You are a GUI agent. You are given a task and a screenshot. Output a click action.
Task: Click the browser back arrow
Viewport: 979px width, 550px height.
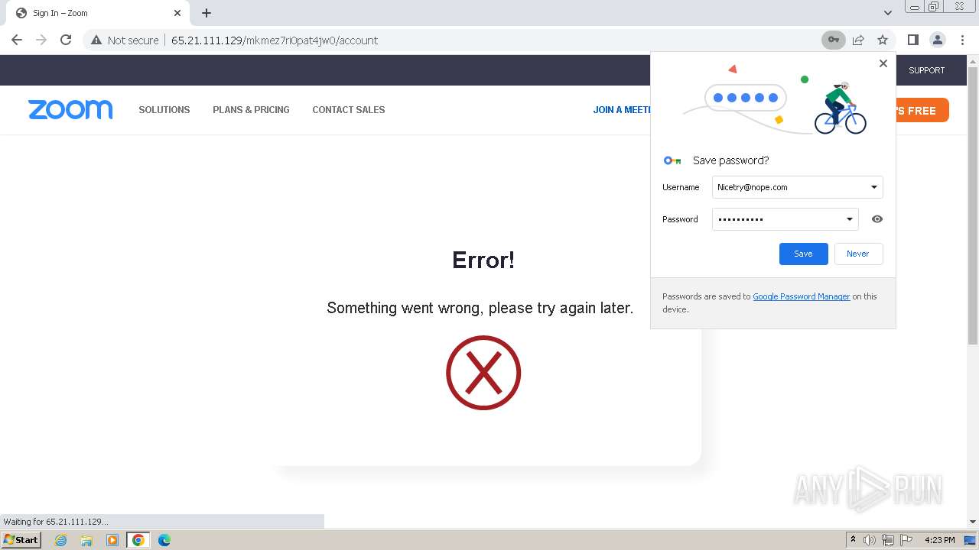pos(17,40)
